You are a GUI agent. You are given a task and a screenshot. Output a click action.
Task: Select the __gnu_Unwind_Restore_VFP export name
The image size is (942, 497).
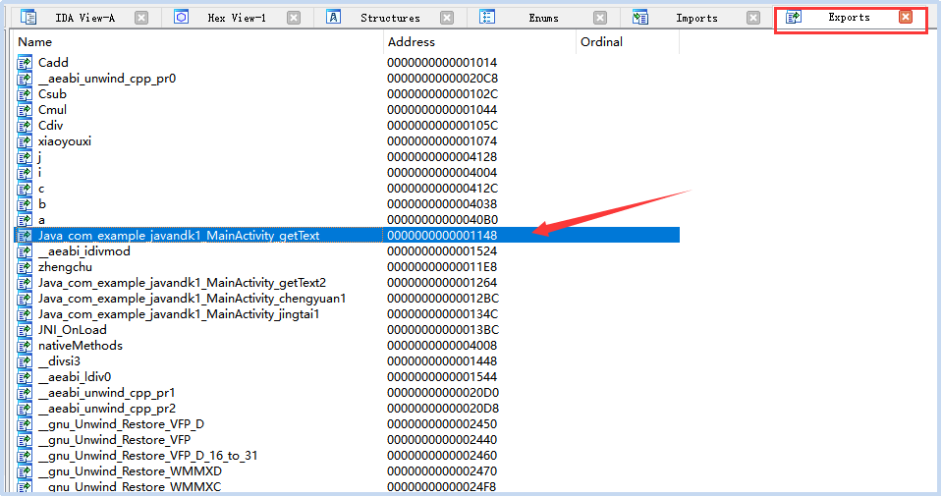pyautogui.click(x=115, y=440)
